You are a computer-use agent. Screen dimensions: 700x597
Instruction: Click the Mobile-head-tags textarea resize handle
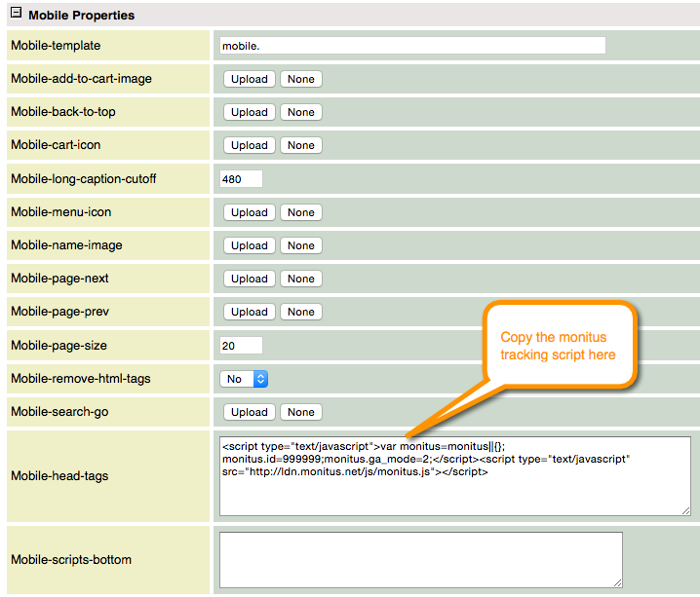[x=686, y=511]
